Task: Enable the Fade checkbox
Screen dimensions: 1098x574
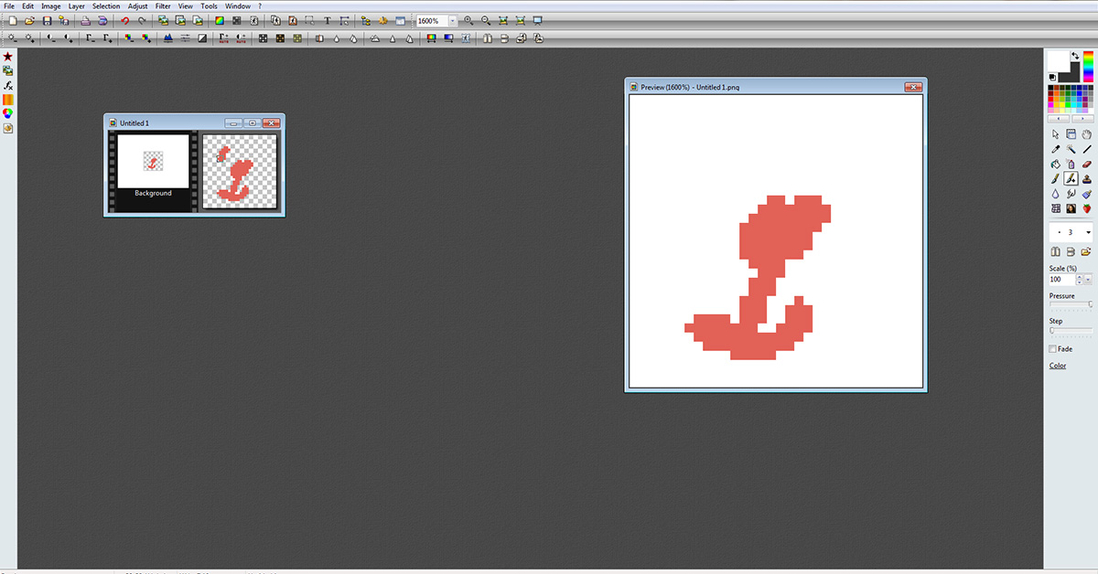Action: point(1053,349)
